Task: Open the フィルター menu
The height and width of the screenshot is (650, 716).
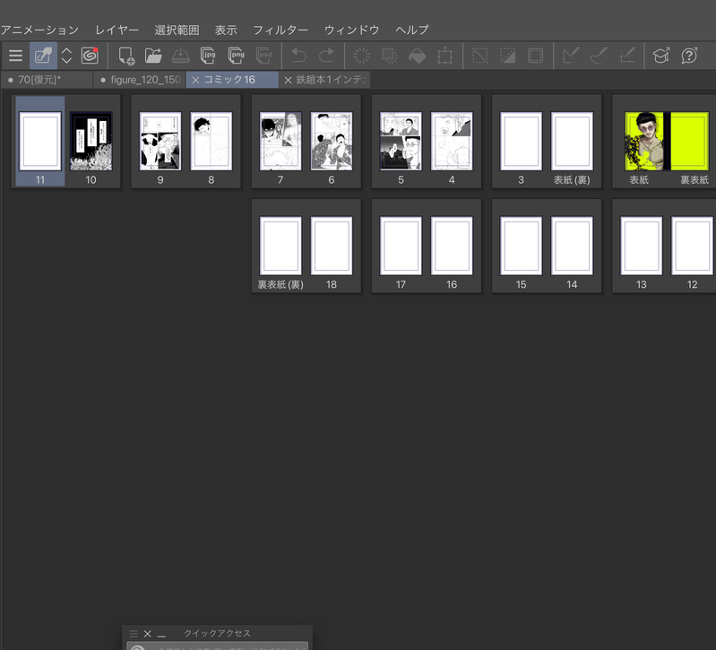Action: pos(280,30)
